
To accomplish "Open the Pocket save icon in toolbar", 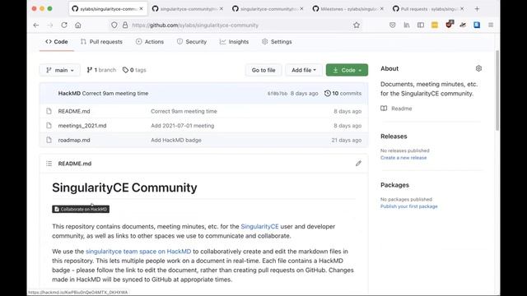I will 392,25.
